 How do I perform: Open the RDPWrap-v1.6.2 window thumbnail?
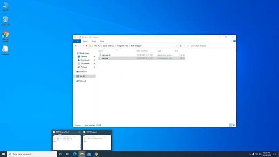coord(66,143)
